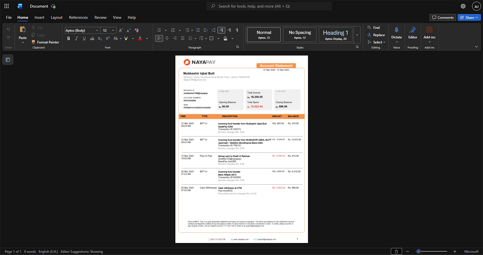Screen dimensions: 483x255
Task: Expand ribbon display options chevron
Action: [x=476, y=47]
